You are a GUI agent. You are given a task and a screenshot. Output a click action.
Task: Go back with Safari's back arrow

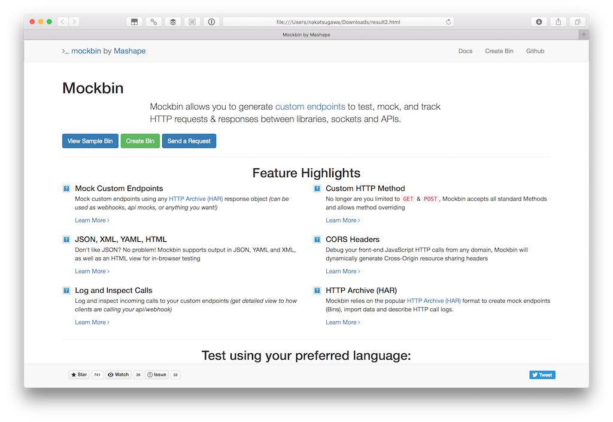click(x=63, y=22)
